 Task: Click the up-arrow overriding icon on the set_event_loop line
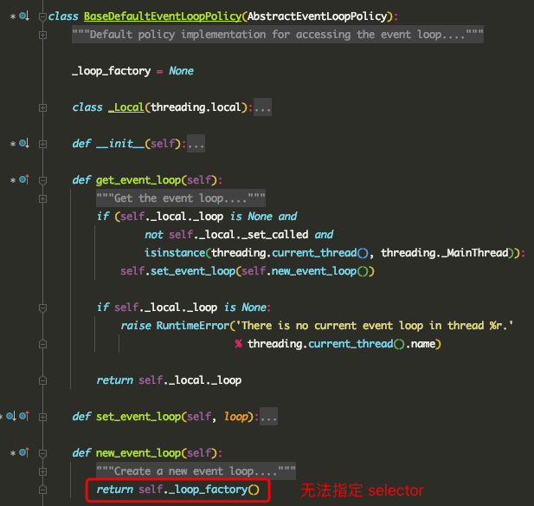click(24, 416)
